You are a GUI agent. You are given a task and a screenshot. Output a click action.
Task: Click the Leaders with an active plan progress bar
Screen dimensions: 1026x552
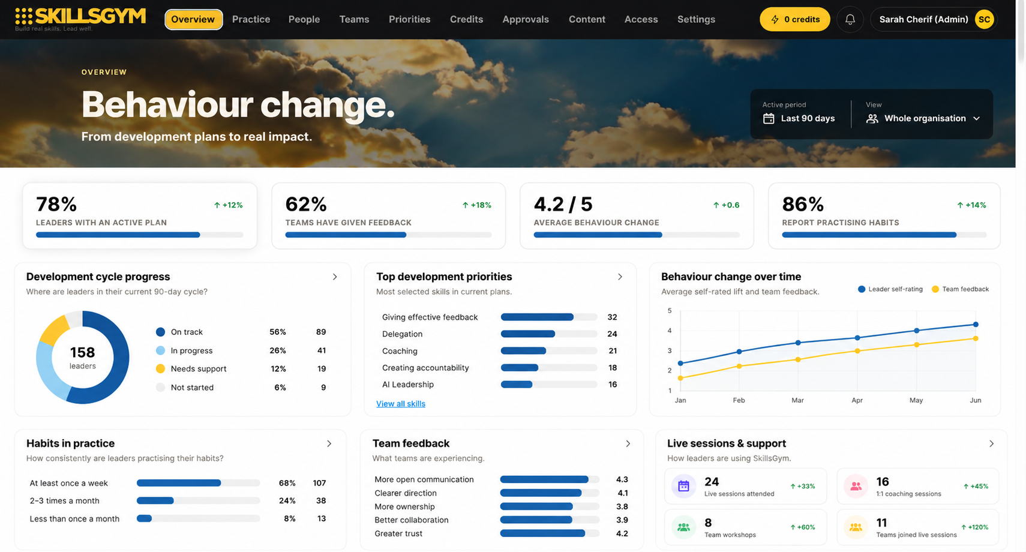click(139, 235)
